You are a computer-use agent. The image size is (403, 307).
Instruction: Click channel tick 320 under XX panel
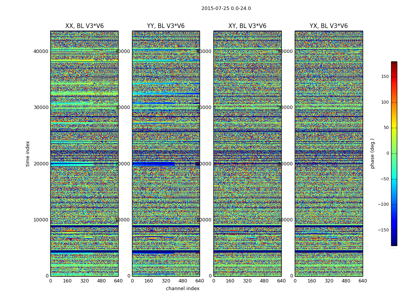pyautogui.click(x=84, y=281)
